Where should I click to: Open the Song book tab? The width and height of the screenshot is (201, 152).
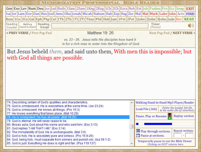click(180, 9)
